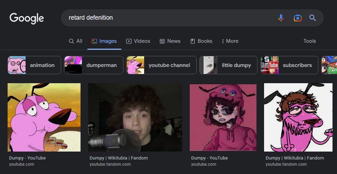
Task: Open the Videos tab
Action: (x=138, y=41)
